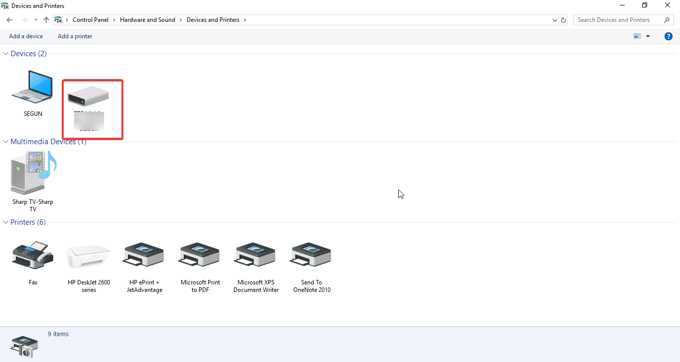Collapse the Multimedia Devices group
The image size is (680, 362).
point(6,142)
